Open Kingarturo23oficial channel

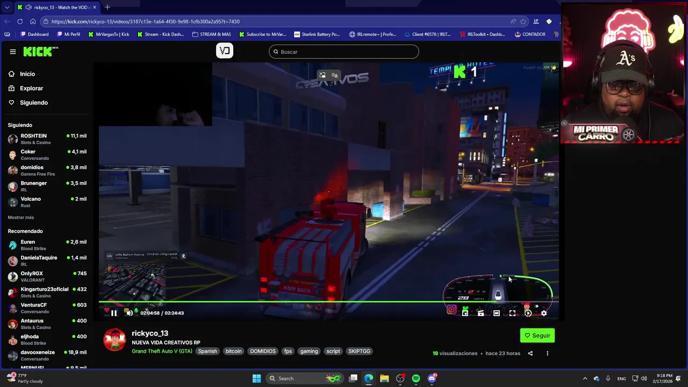[x=47, y=292]
